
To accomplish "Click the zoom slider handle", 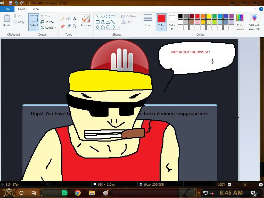I will click(x=245, y=185).
